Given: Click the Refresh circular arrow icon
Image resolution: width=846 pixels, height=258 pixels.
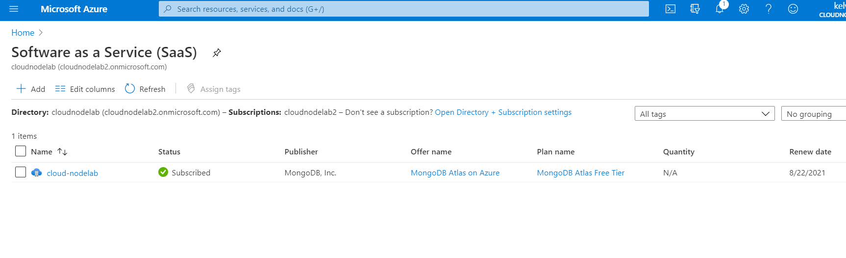Looking at the screenshot, I should (130, 88).
